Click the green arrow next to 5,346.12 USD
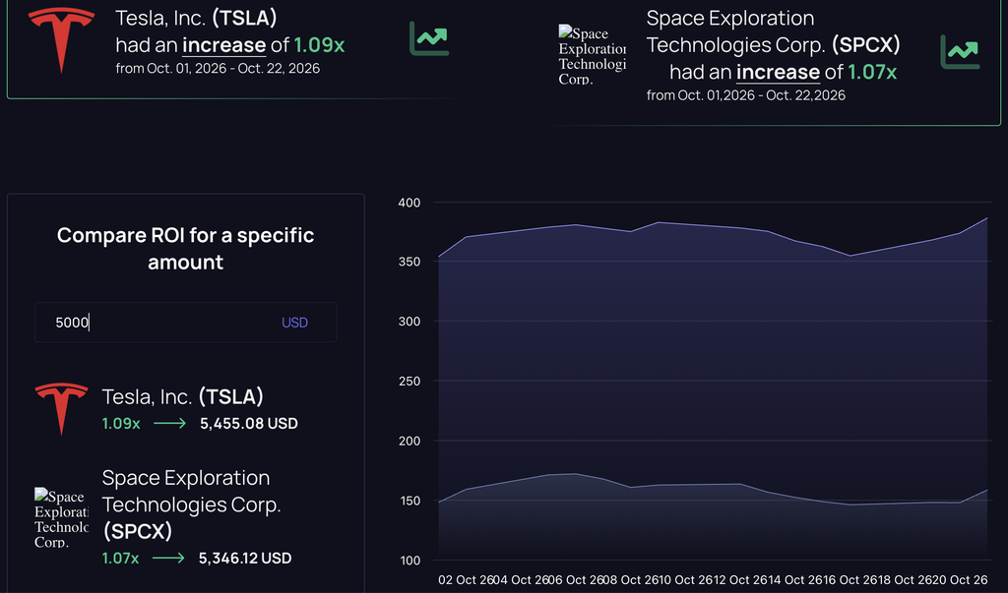1008x593 pixels. coord(168,559)
